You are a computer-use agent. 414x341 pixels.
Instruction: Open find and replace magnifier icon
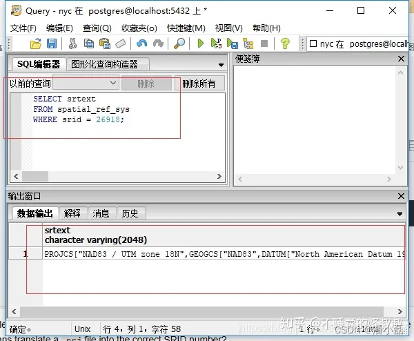point(179,43)
